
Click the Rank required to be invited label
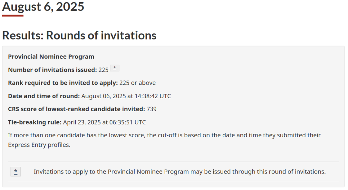point(63,83)
